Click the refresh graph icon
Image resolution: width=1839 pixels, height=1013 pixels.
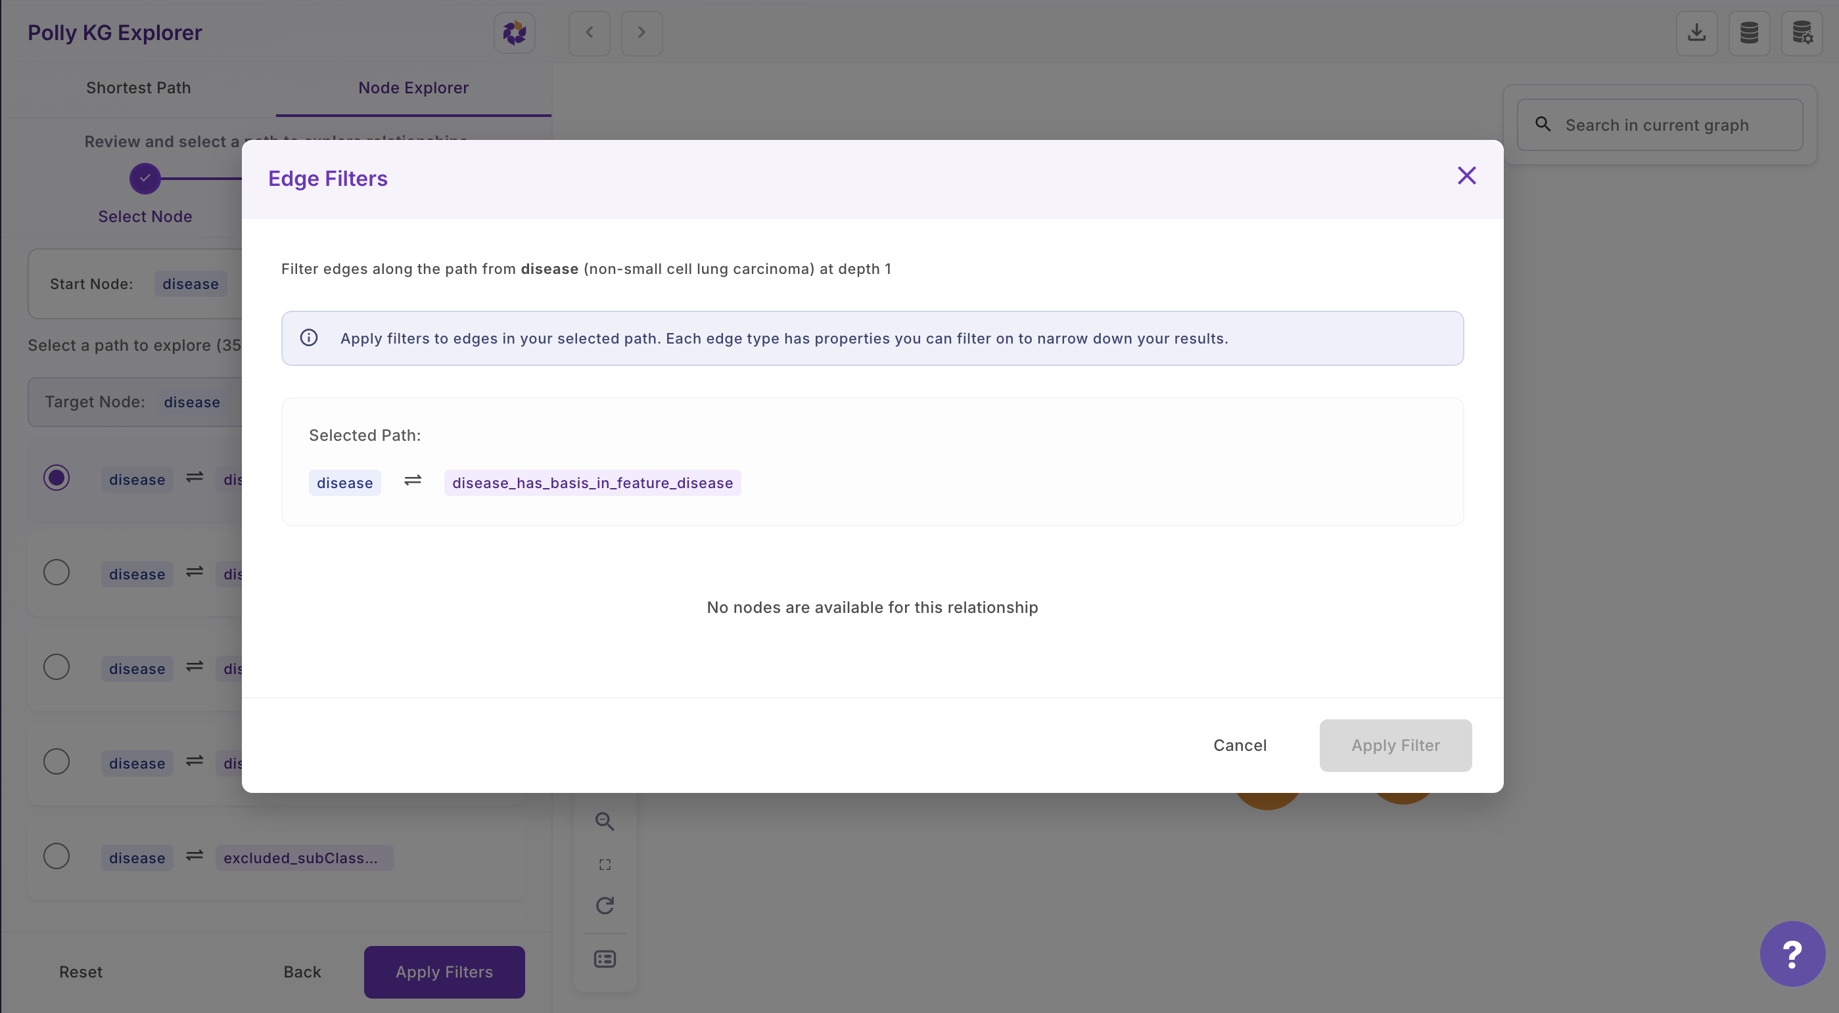point(605,906)
